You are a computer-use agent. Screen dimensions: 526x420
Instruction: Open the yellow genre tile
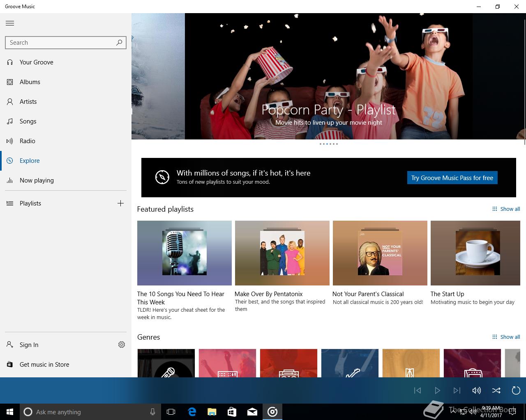411,363
